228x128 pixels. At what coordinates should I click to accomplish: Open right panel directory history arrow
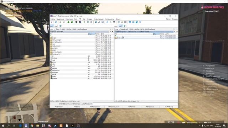point(177,32)
